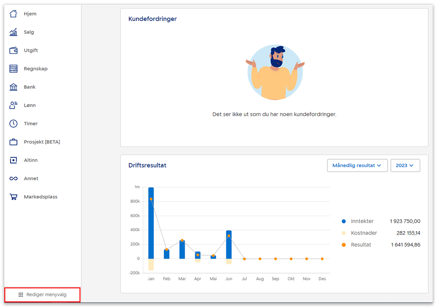Screen dimensions: 437x307
Task: Toggle Resultat series in chart legend
Action: click(x=361, y=244)
